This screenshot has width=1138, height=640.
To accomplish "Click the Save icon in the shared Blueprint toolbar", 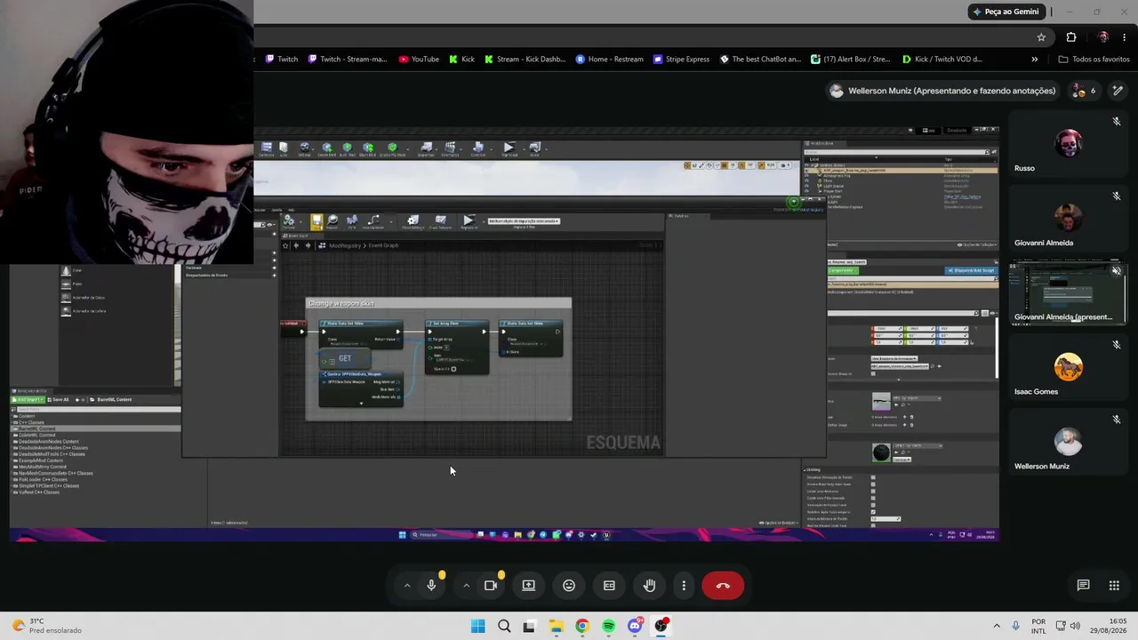I will (x=317, y=221).
